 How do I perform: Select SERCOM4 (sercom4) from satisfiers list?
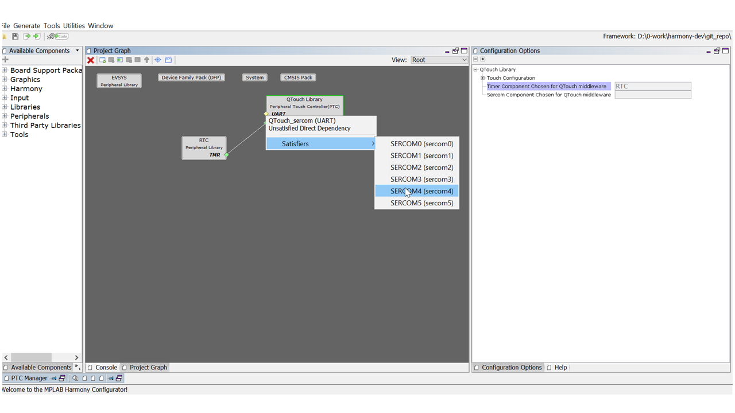(421, 191)
